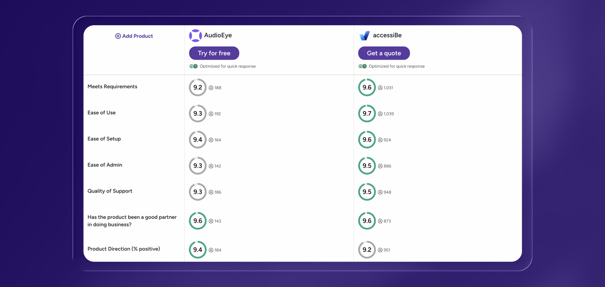Select the Ease of Setup row label
605x287 pixels.
pos(104,139)
